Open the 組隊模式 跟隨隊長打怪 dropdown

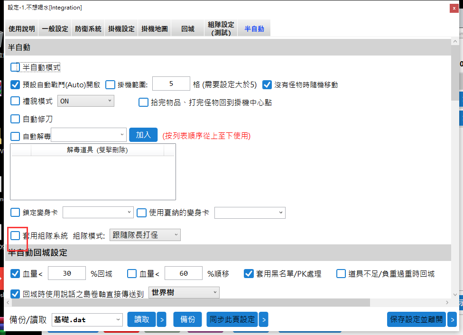tap(145, 235)
